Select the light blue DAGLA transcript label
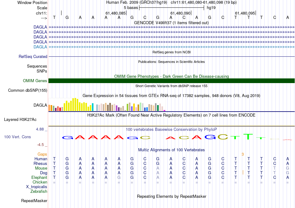This screenshot has width=295, height=208. pos(40,47)
